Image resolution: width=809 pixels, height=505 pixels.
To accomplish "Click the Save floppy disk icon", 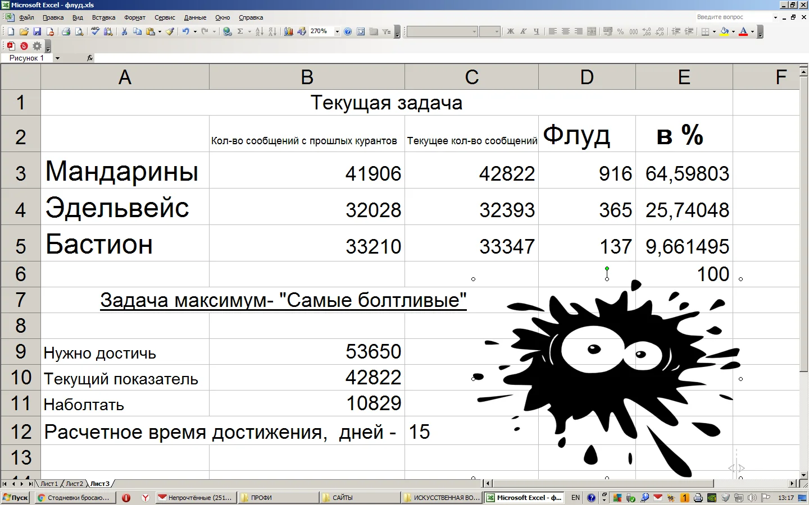I will pos(37,32).
